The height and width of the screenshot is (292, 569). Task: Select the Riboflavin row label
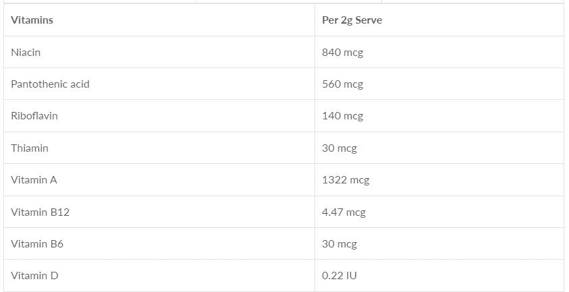point(34,116)
